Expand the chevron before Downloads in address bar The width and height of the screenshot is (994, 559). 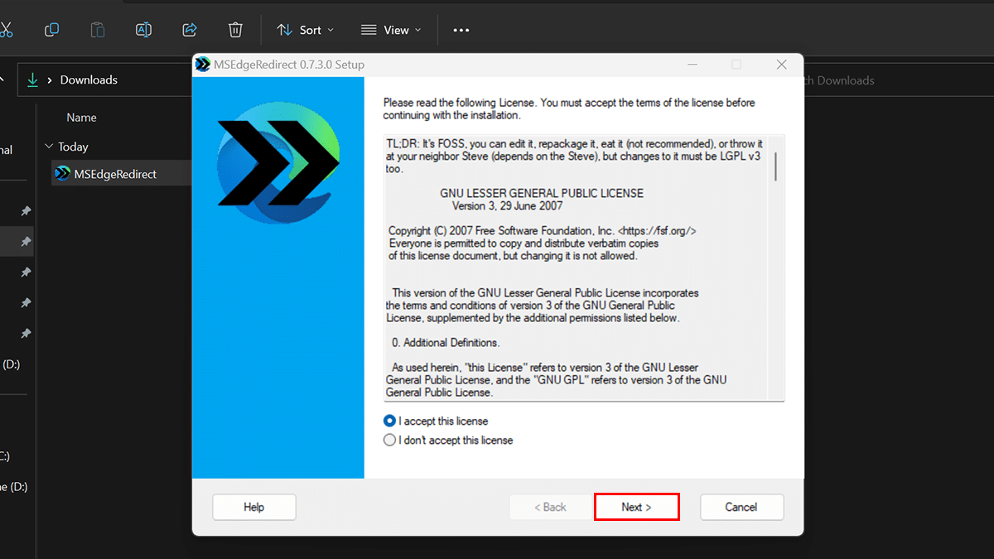[50, 80]
